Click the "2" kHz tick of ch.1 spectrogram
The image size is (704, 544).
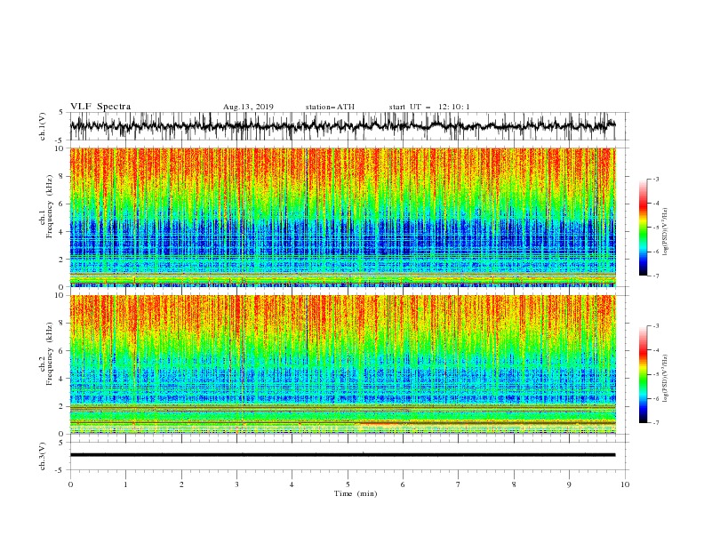click(62, 260)
